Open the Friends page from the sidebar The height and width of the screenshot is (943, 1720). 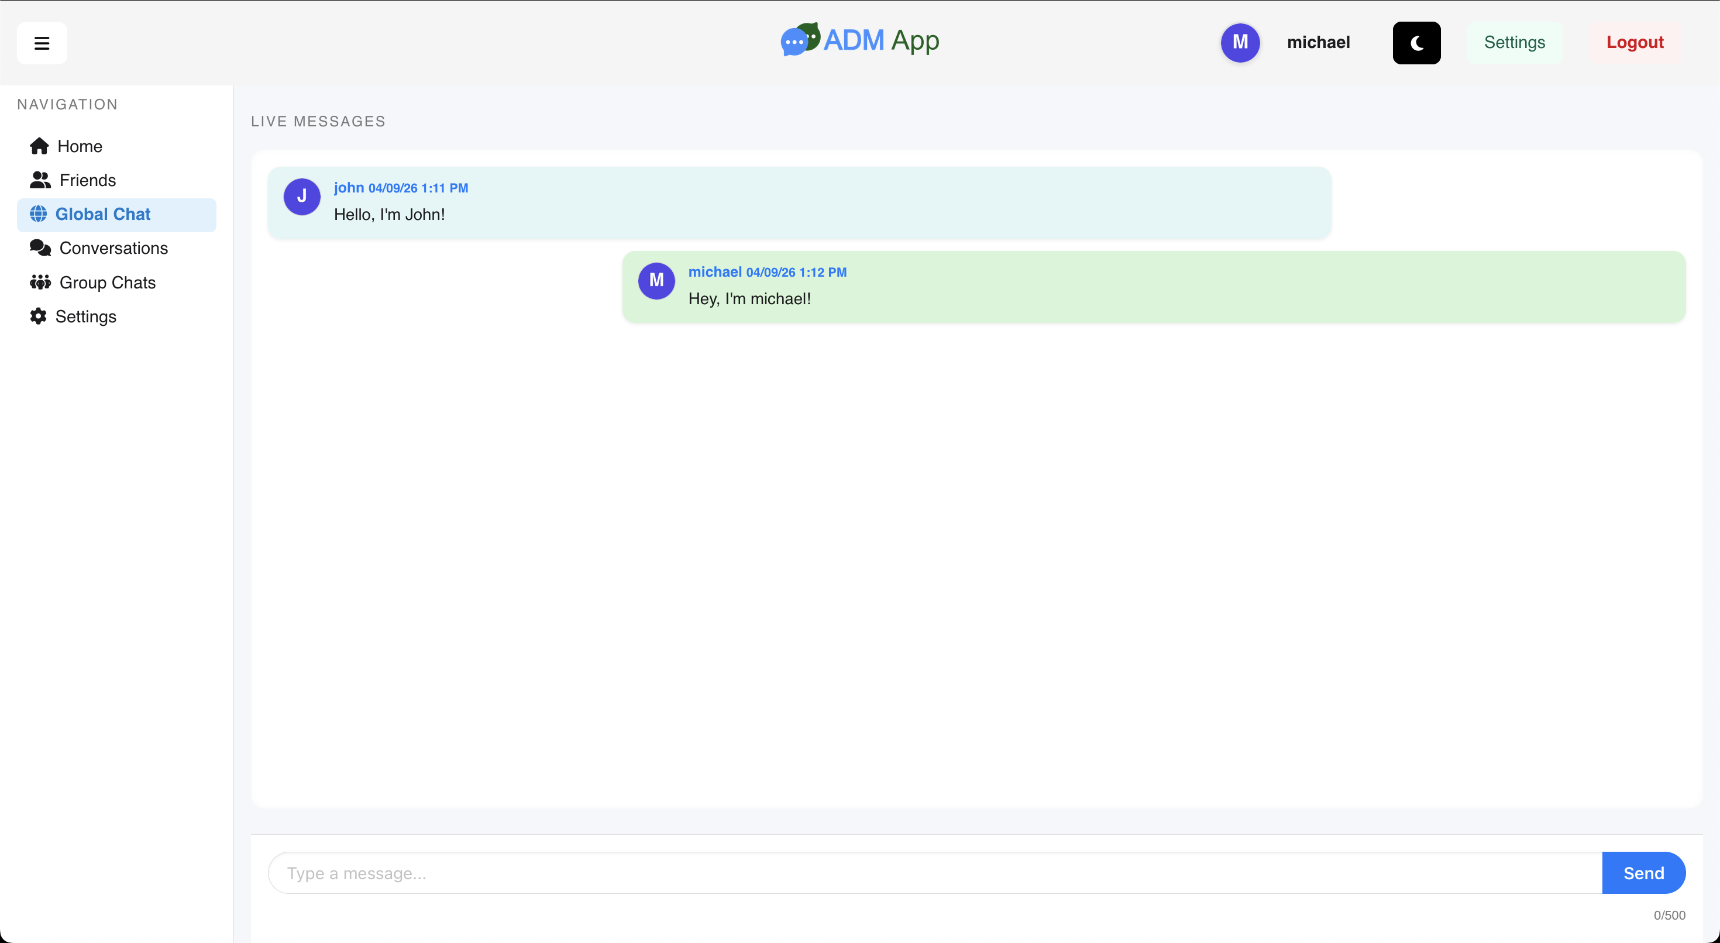[87, 180]
